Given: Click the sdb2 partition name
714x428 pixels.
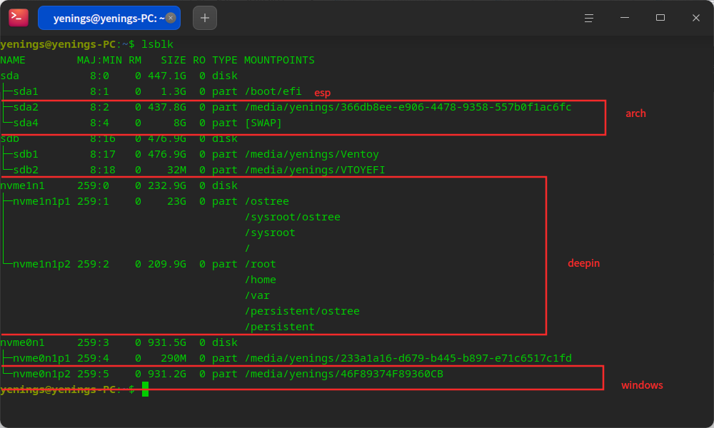Looking at the screenshot, I should pyautogui.click(x=26, y=170).
